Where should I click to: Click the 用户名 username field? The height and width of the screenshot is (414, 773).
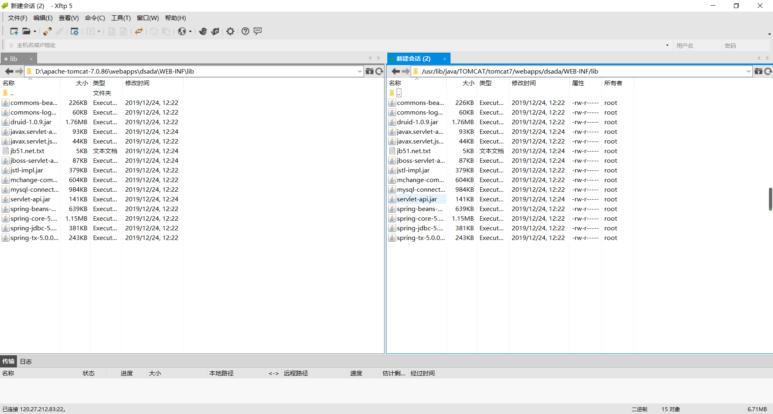[x=697, y=45]
